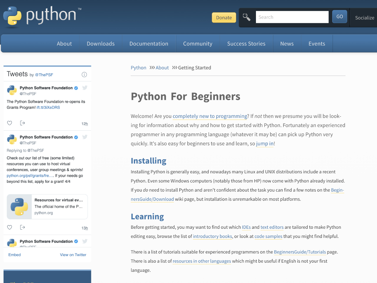Open Community menu
The height and width of the screenshot is (283, 377).
tap(198, 44)
